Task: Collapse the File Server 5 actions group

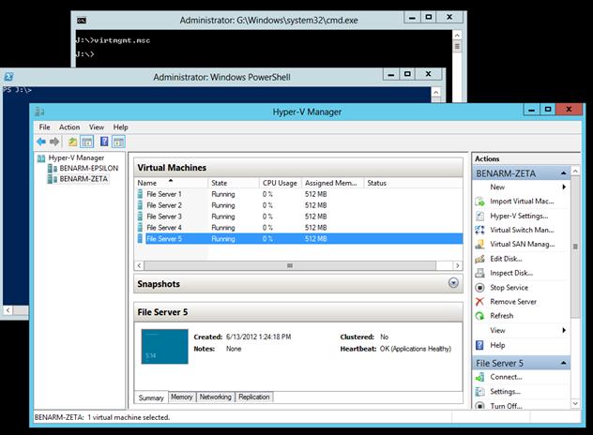Action: tap(564, 363)
